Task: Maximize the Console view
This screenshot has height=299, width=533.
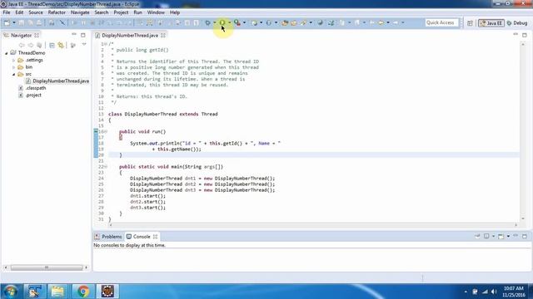Action: pos(525,236)
